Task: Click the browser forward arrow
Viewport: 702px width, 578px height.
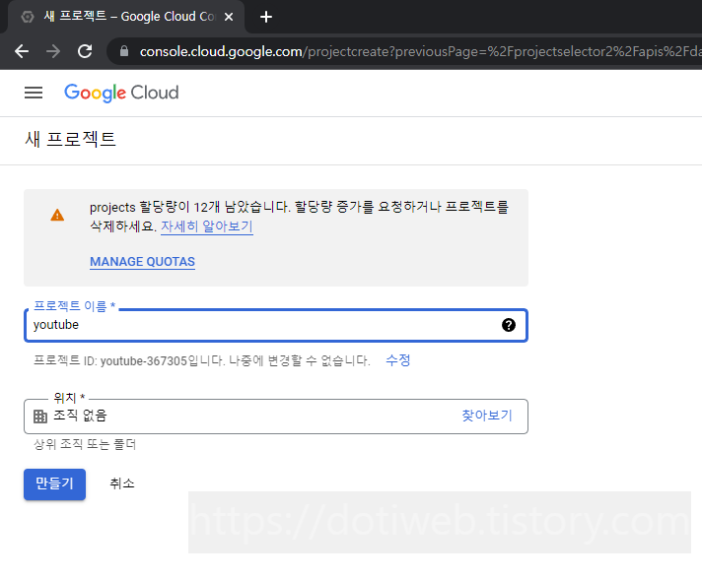Action: tap(53, 51)
